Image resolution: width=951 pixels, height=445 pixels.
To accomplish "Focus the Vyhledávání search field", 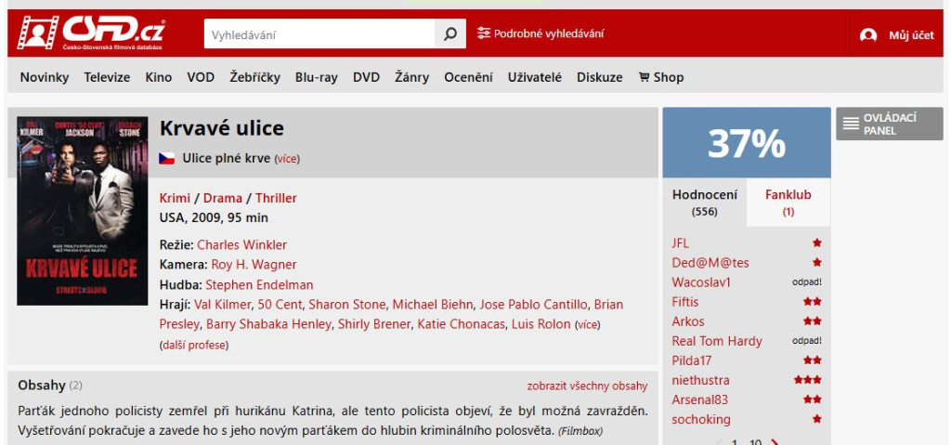I will pos(319,34).
